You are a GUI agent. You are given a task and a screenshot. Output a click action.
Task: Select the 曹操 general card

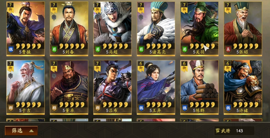26,29
